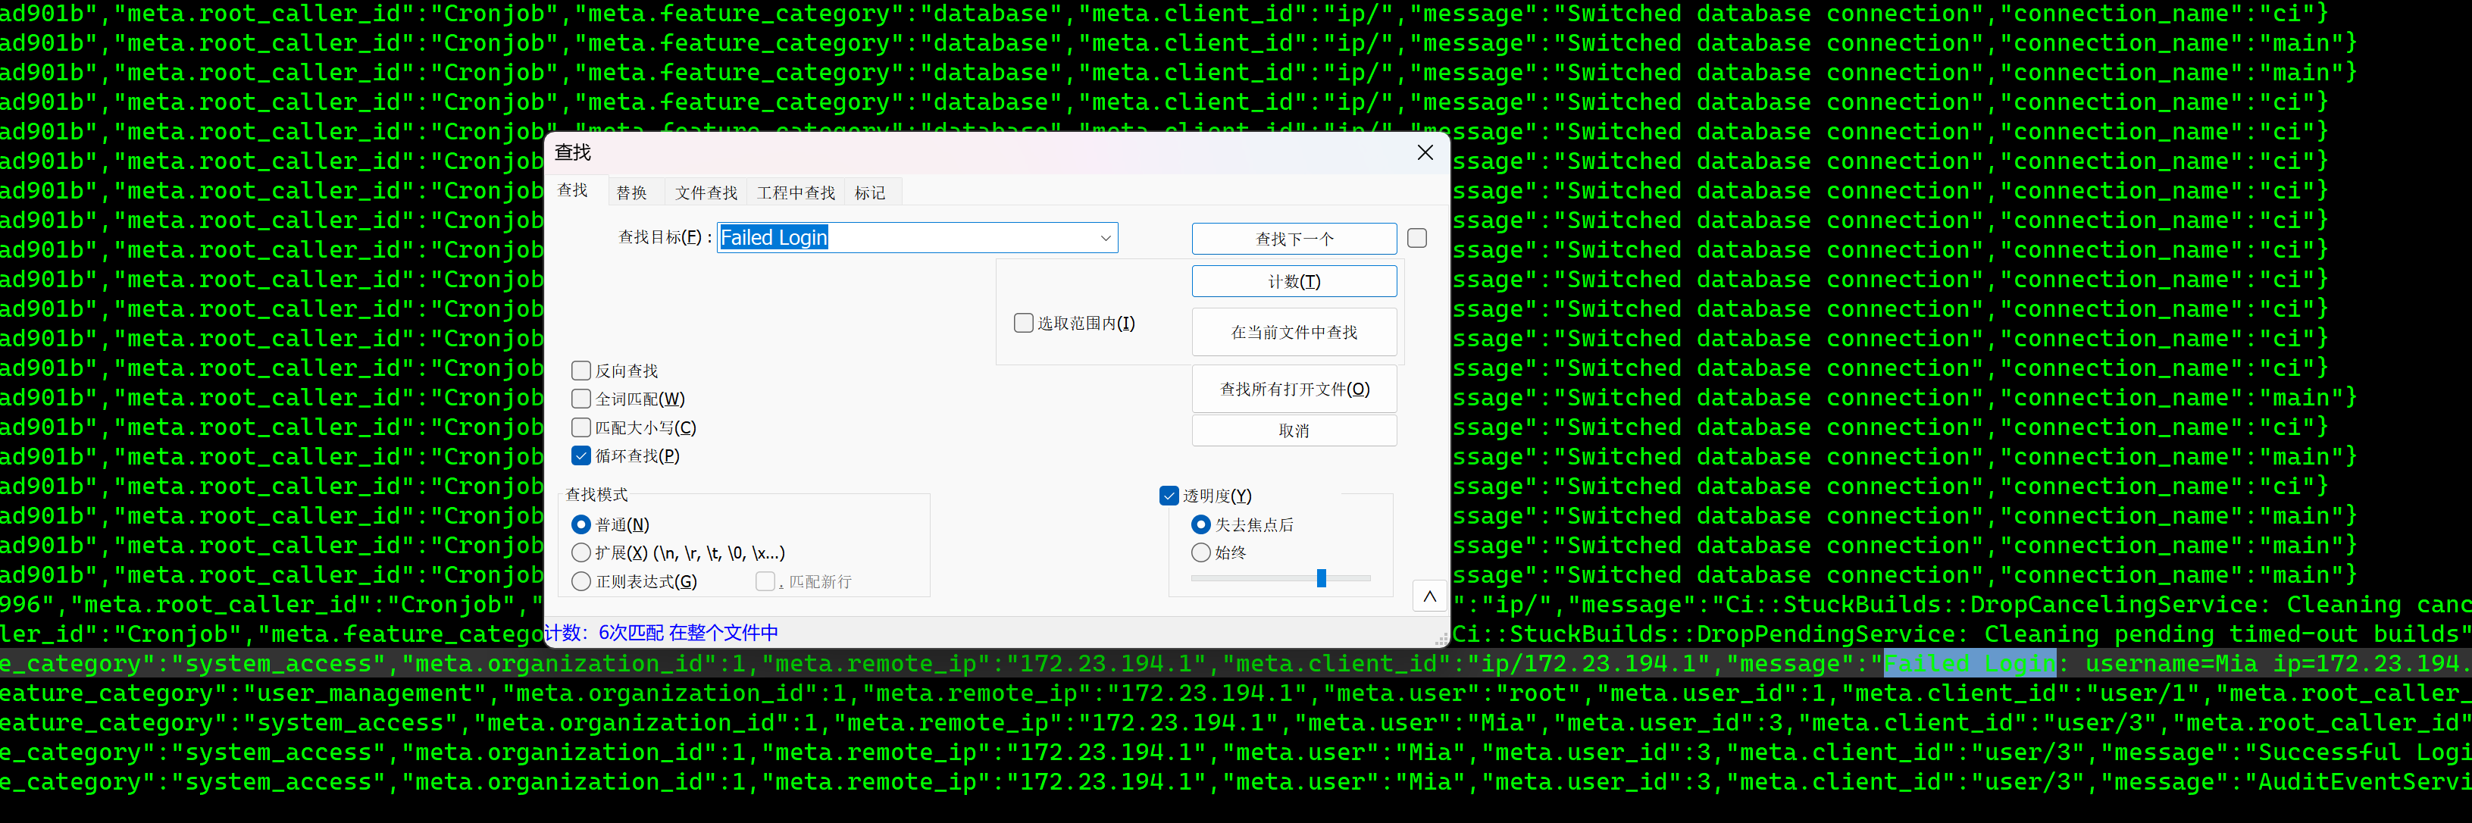This screenshot has width=2472, height=823.
Task: Toggle 匹配大小写 checkbox
Action: (x=581, y=428)
